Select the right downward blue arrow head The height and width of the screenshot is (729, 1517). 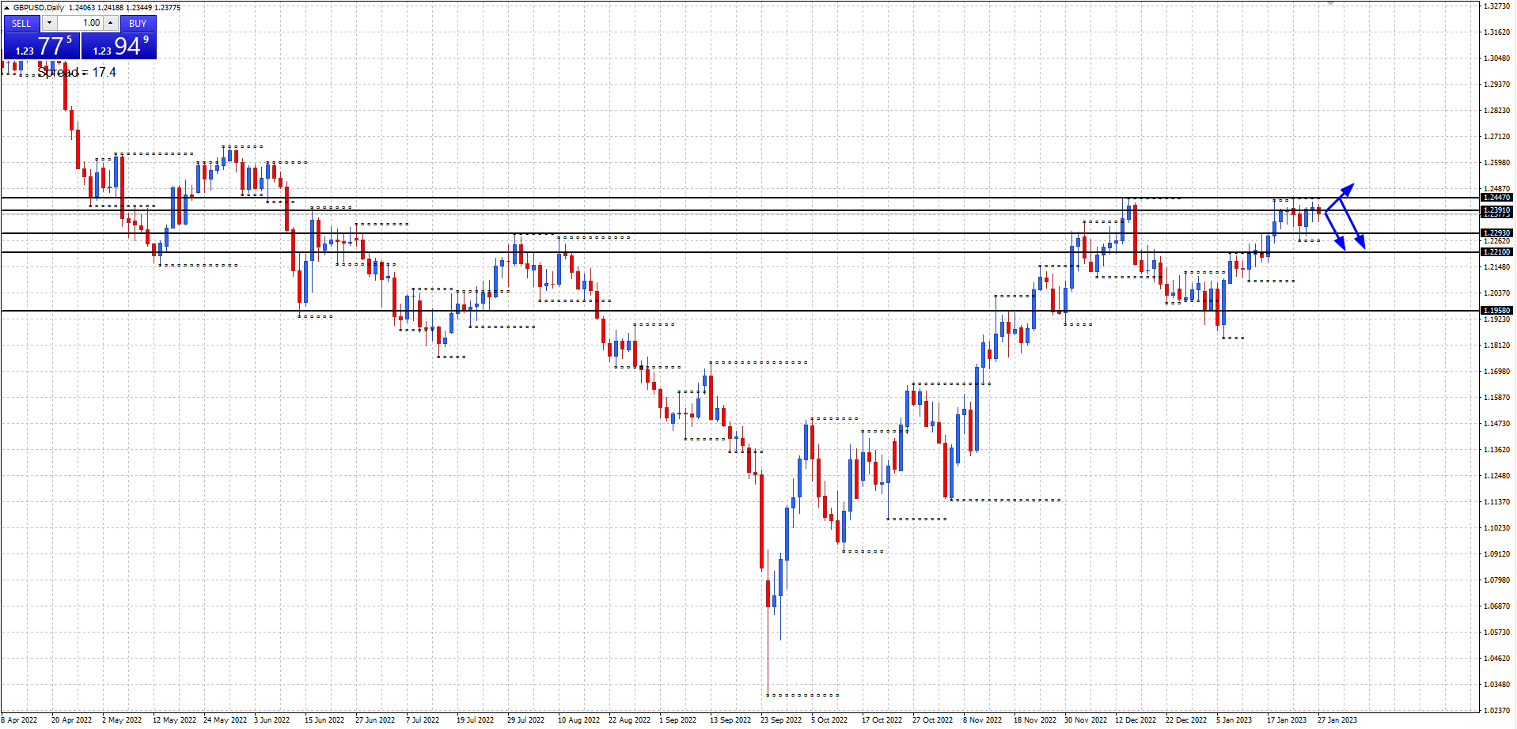(1360, 242)
